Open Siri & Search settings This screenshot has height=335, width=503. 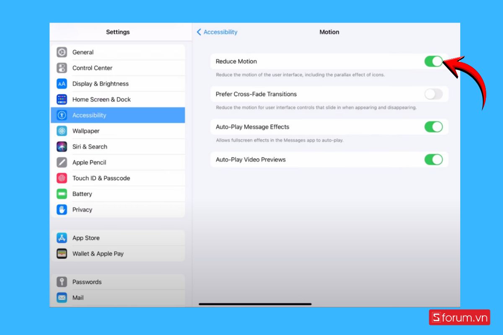[x=118, y=147]
